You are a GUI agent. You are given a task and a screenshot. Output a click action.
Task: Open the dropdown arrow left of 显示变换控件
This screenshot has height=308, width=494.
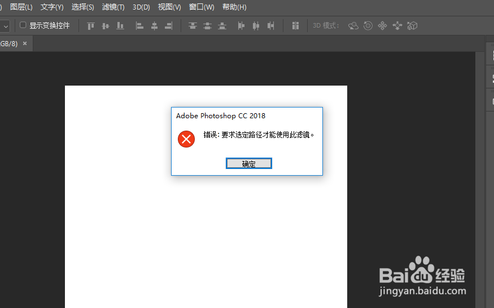point(6,26)
